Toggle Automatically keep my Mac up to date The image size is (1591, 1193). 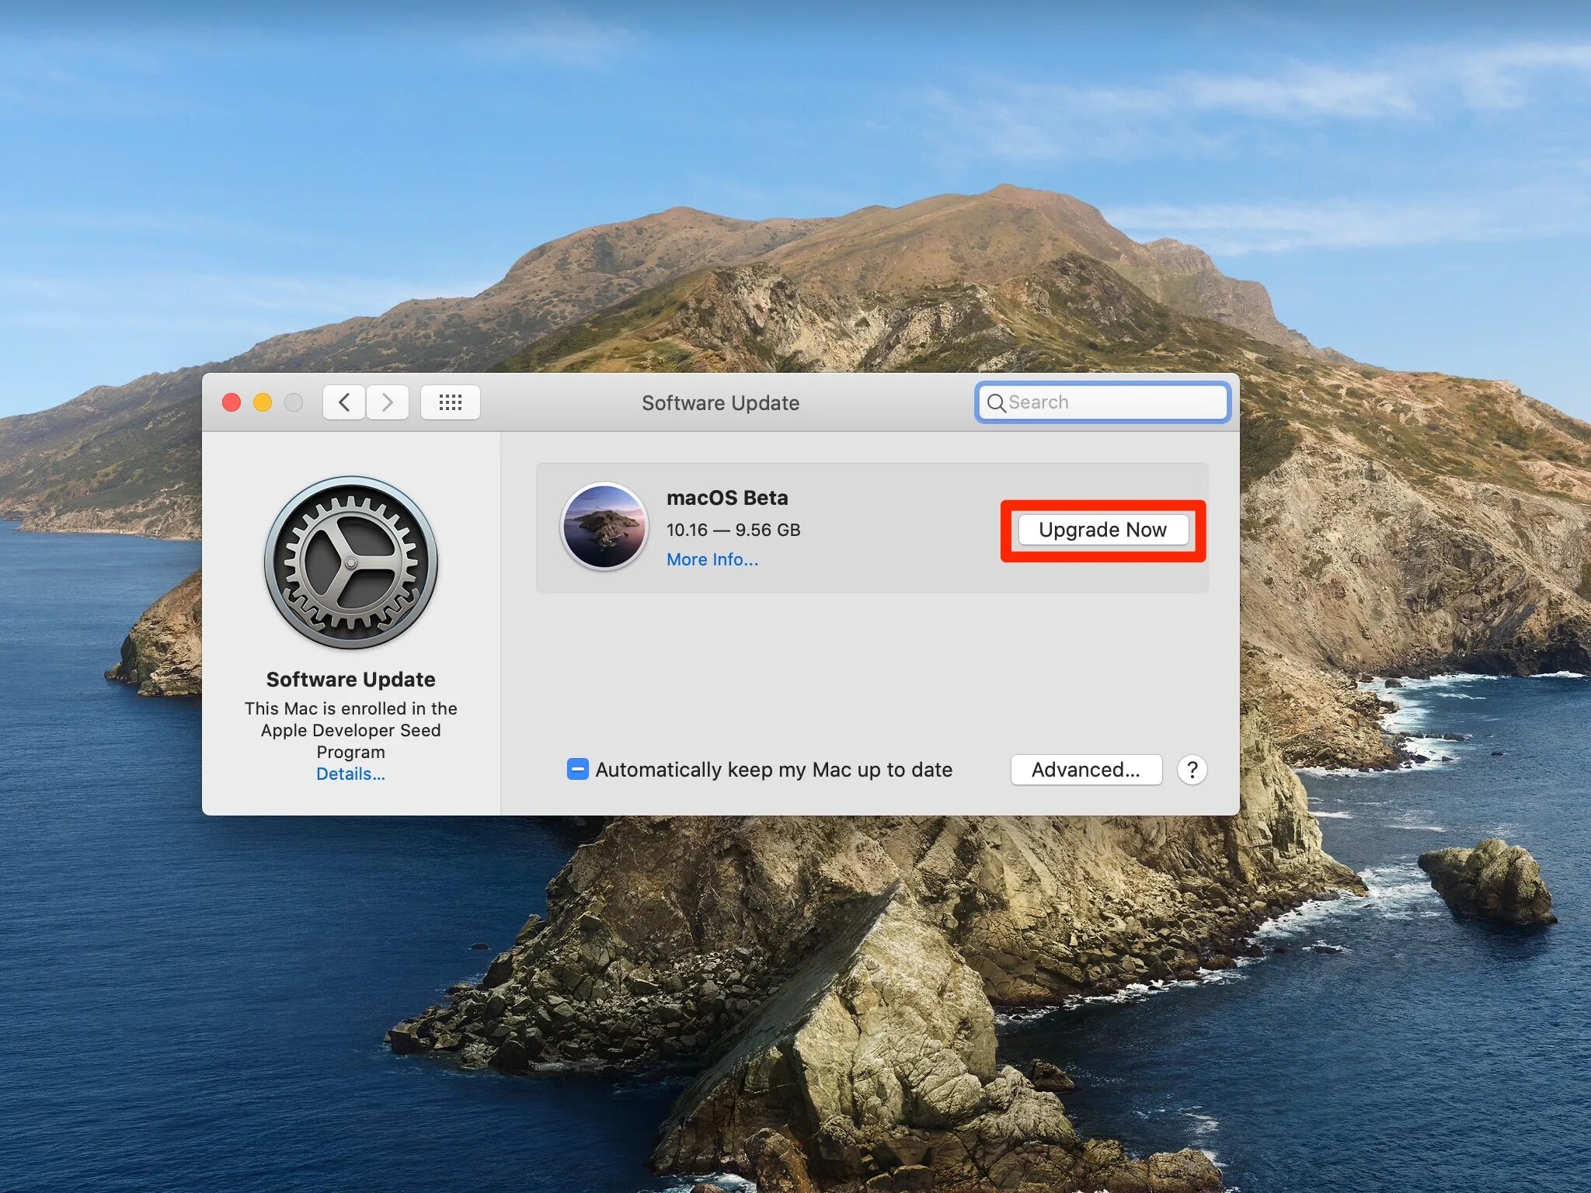[x=578, y=770]
